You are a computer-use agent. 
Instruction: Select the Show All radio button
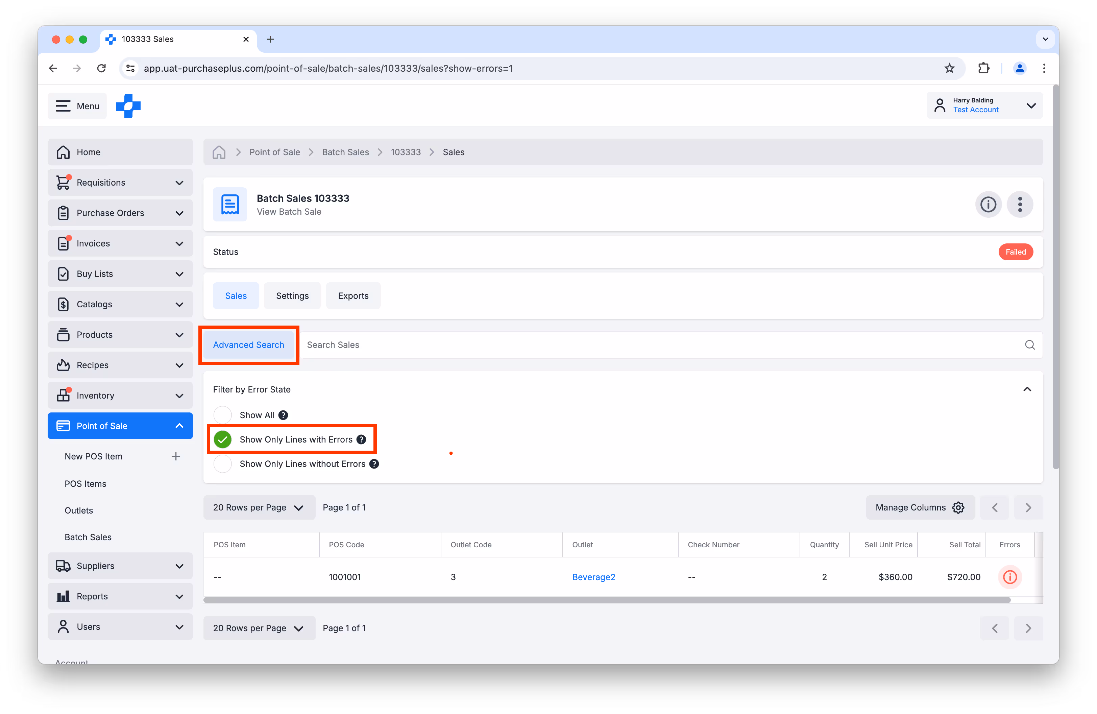click(x=223, y=414)
